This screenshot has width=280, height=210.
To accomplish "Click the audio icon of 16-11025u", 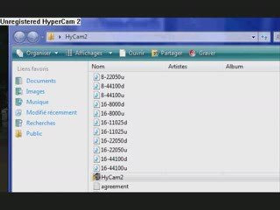I will [97, 132].
